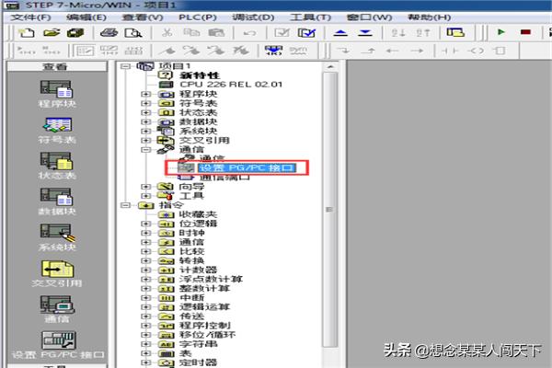Click the Save project toolbar icon
Screen dimensions: 552x368
coord(75,33)
